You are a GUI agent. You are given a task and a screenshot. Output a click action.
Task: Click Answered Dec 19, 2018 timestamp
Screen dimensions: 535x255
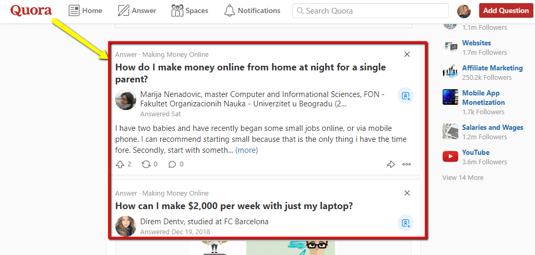pos(175,232)
